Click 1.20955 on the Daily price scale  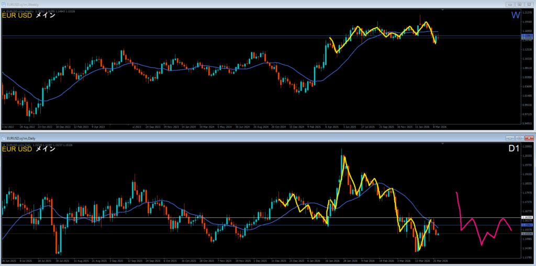(x=527, y=146)
